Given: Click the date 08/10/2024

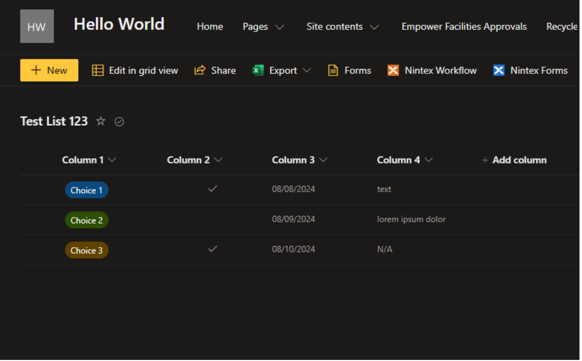Looking at the screenshot, I should coord(294,249).
